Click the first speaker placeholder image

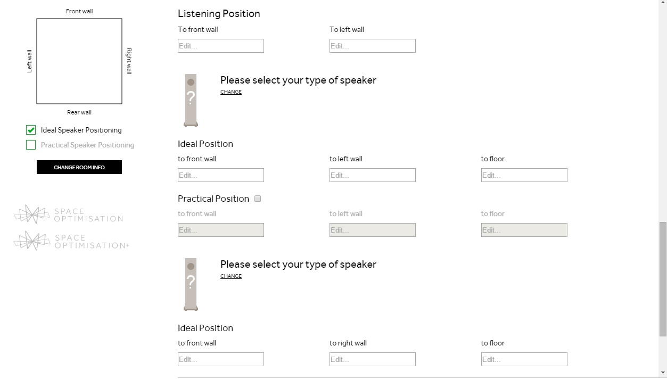click(191, 100)
